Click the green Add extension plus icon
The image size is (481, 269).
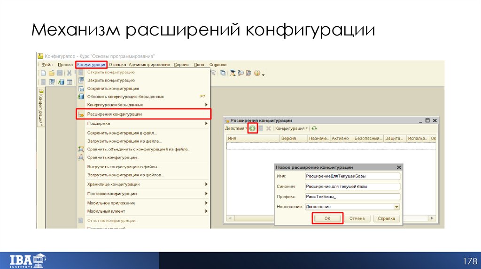[252, 128]
